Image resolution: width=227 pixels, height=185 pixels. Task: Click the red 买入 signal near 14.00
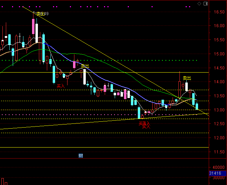click(61, 86)
